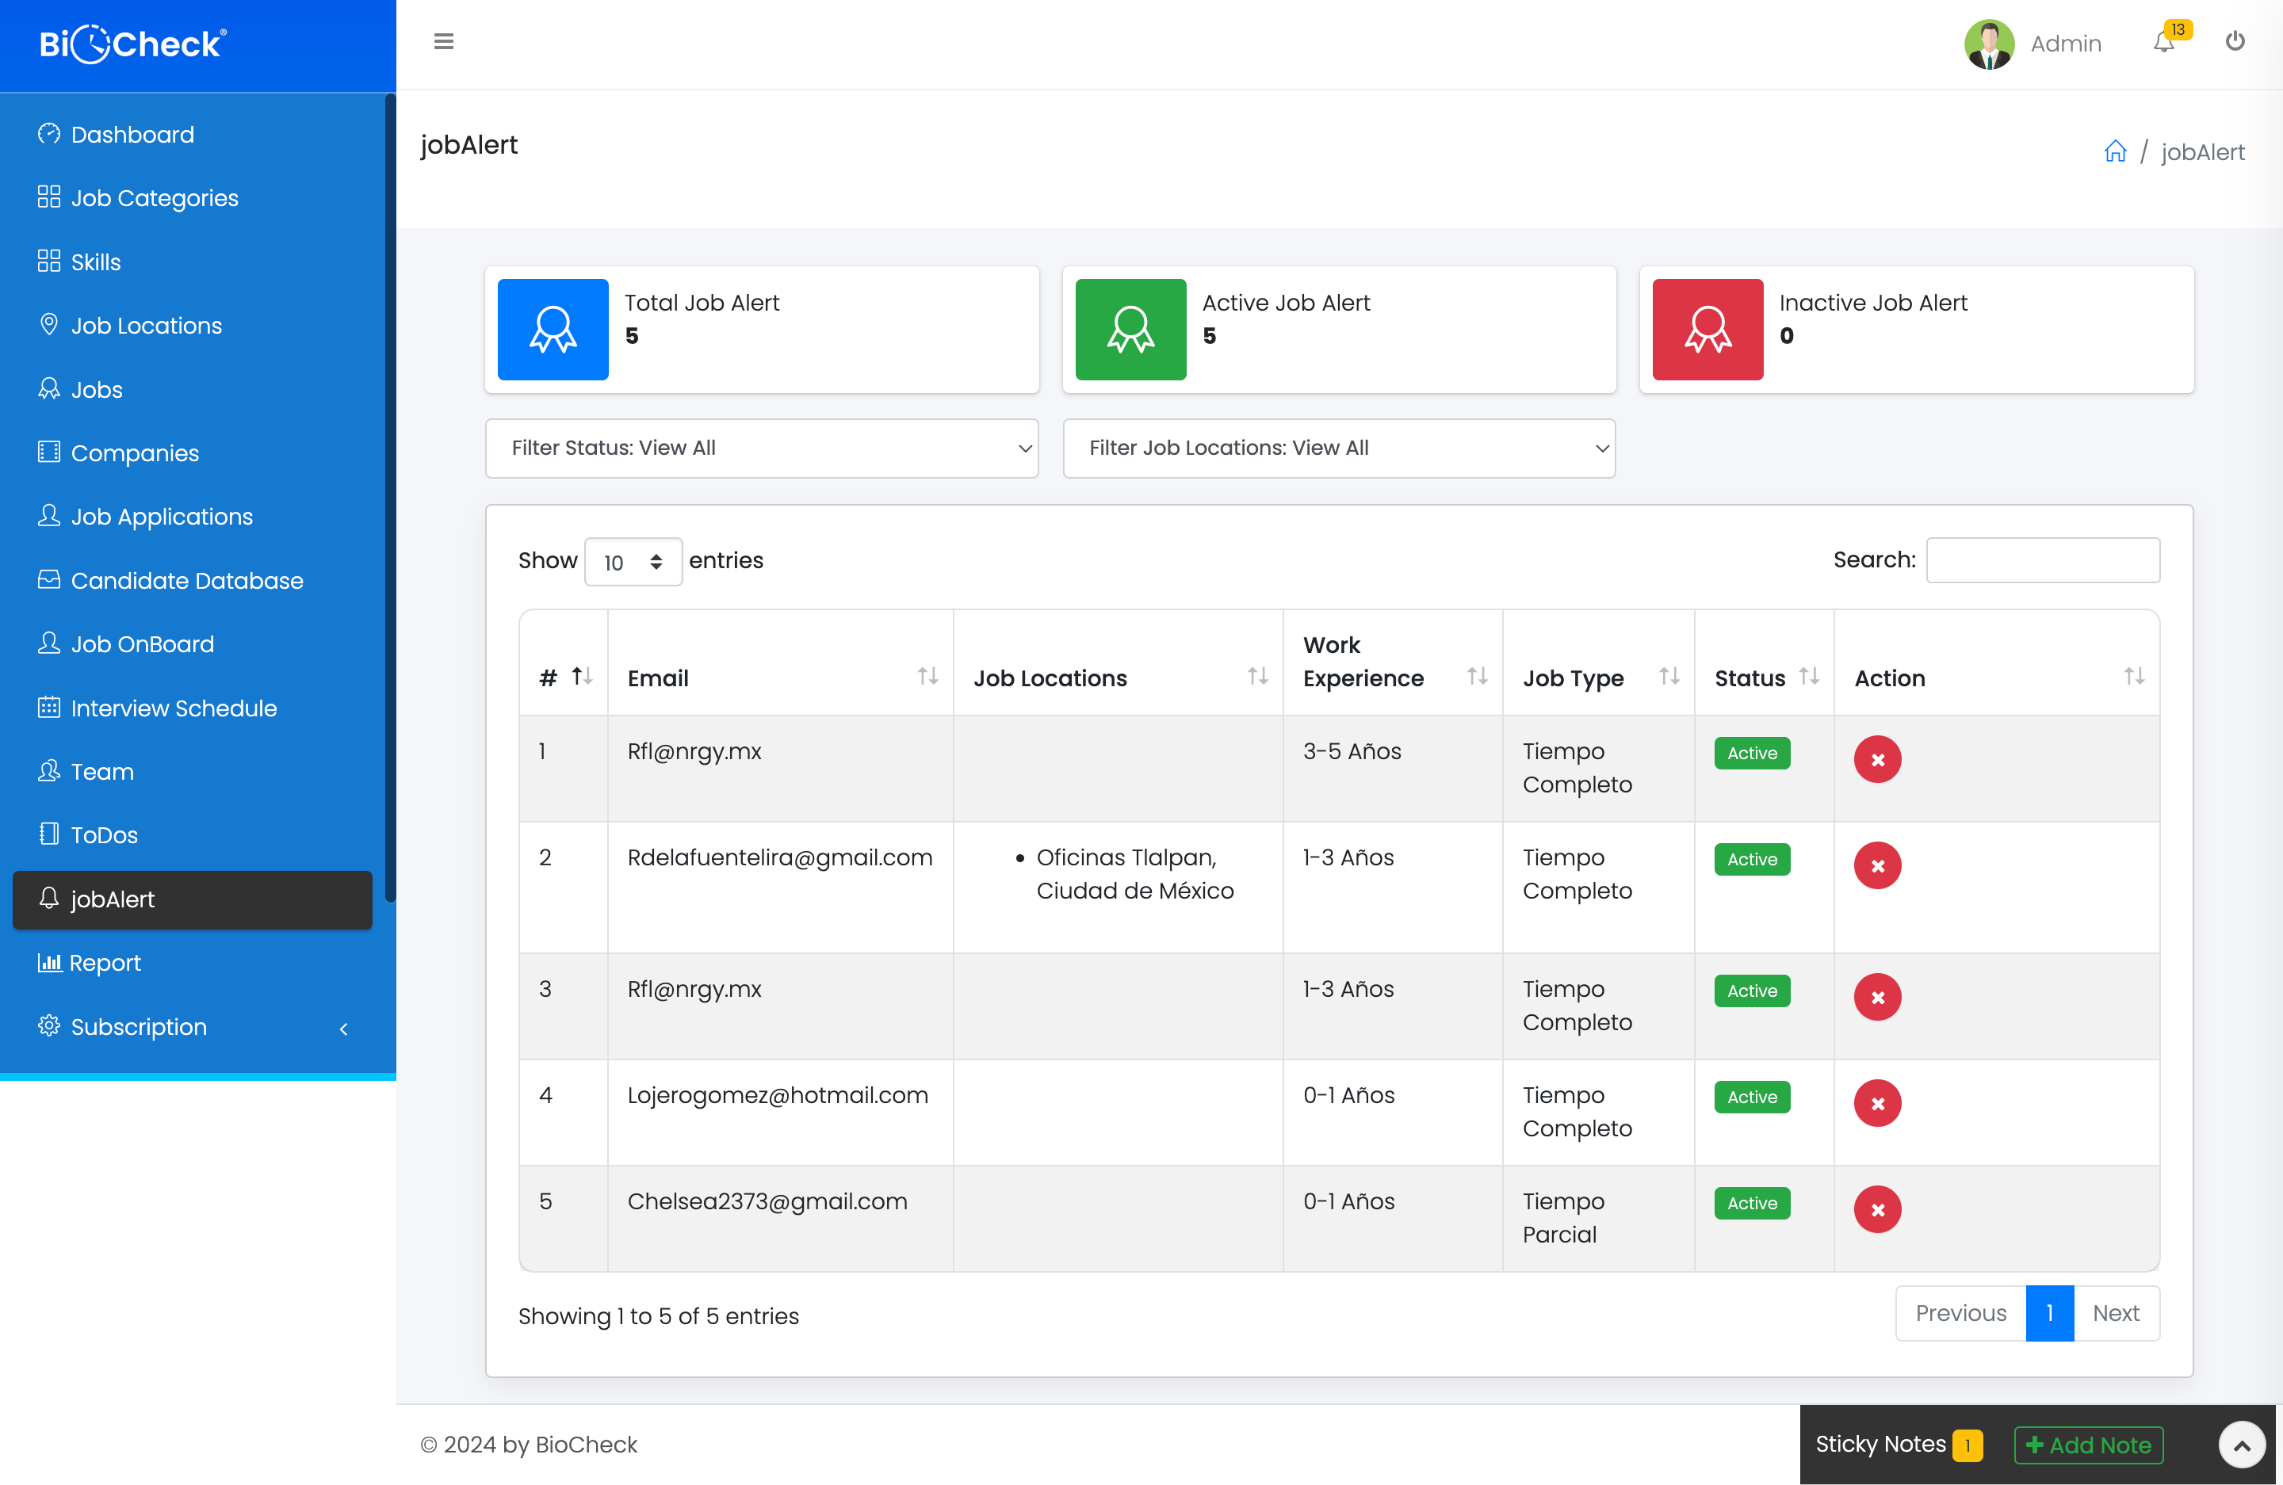Sort table by Action column
Viewport: 2283px width, 1485px height.
click(x=1997, y=662)
